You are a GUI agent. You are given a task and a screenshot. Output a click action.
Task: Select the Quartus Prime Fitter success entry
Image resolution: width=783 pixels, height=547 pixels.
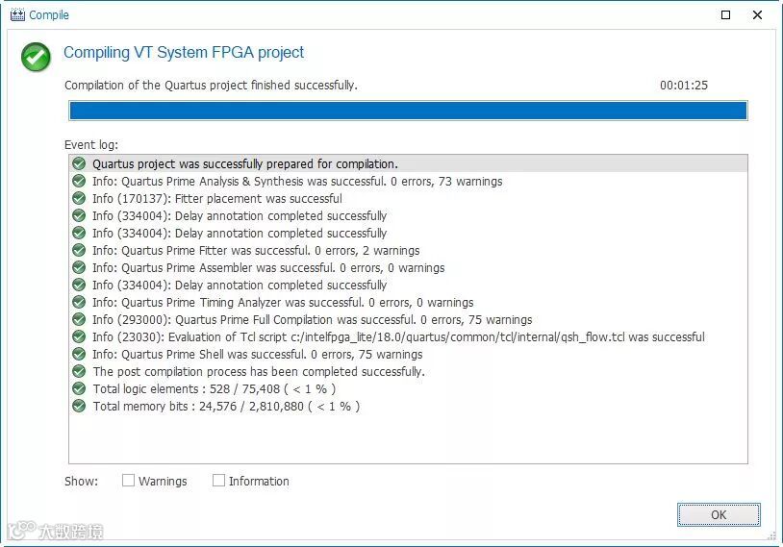[256, 251]
